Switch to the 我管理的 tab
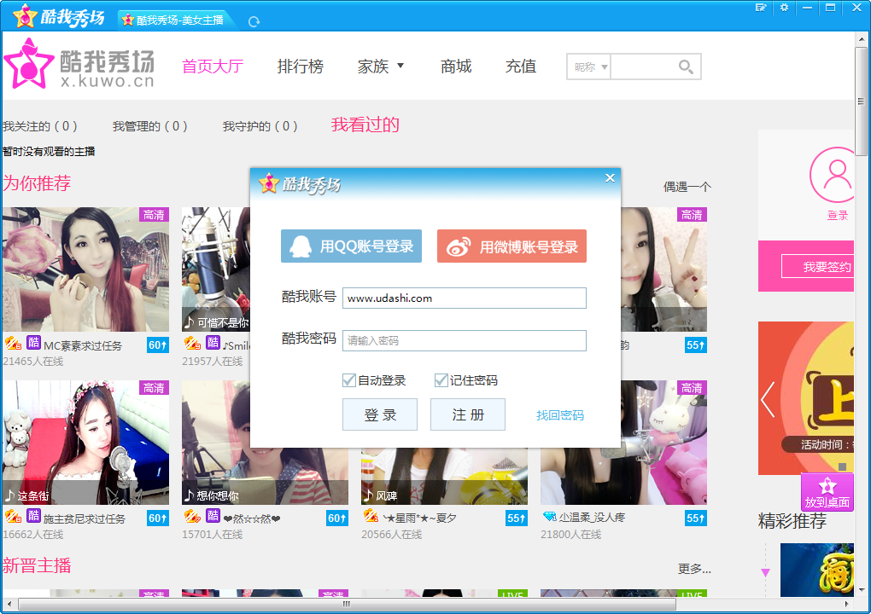This screenshot has width=871, height=614. coord(150,126)
